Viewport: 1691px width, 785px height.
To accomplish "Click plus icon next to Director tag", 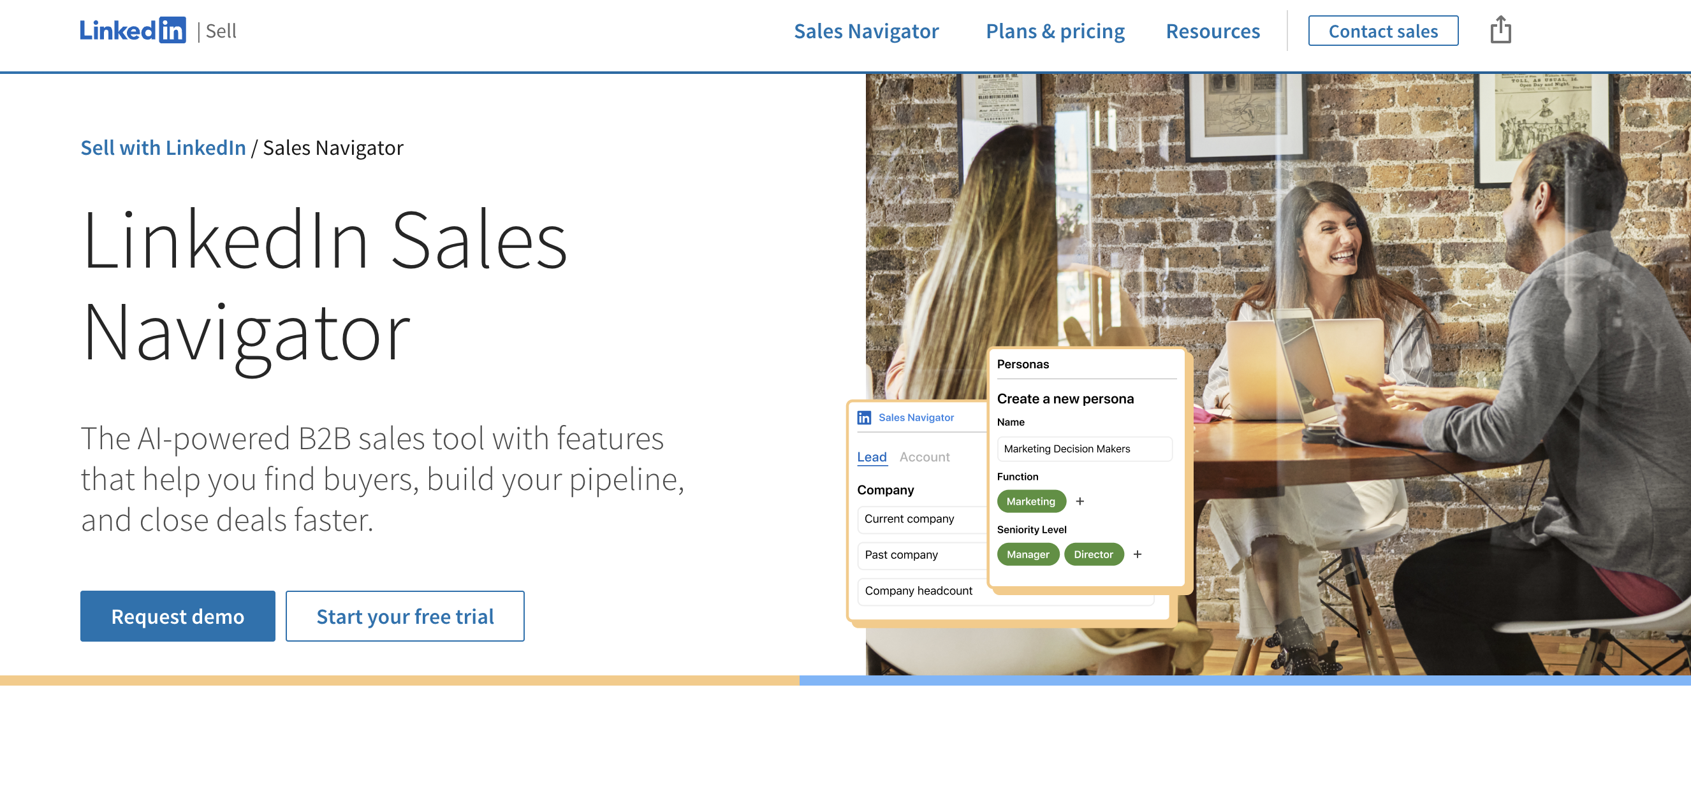I will [x=1138, y=554].
